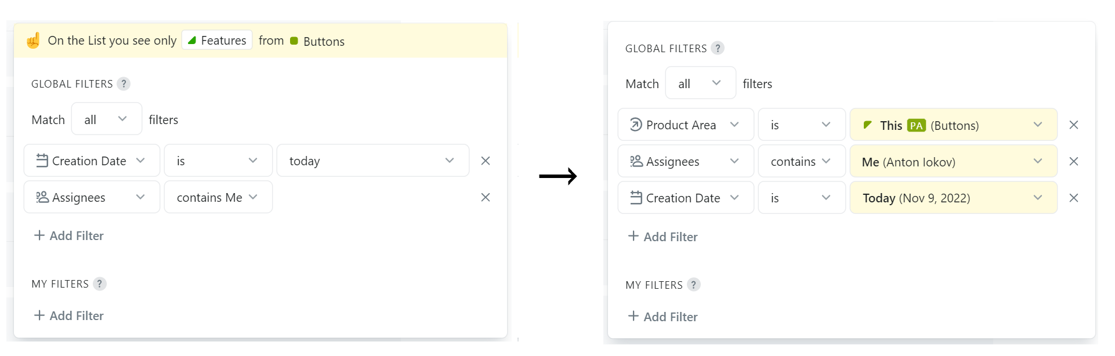
Task: Click help icon beside right Global Filters
Action: (x=718, y=48)
